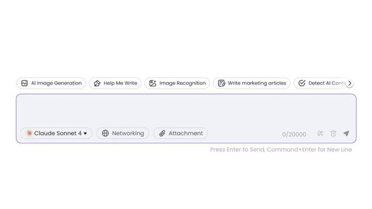
Task: Click the Claude starburst logo icon
Action: pyautogui.click(x=29, y=133)
